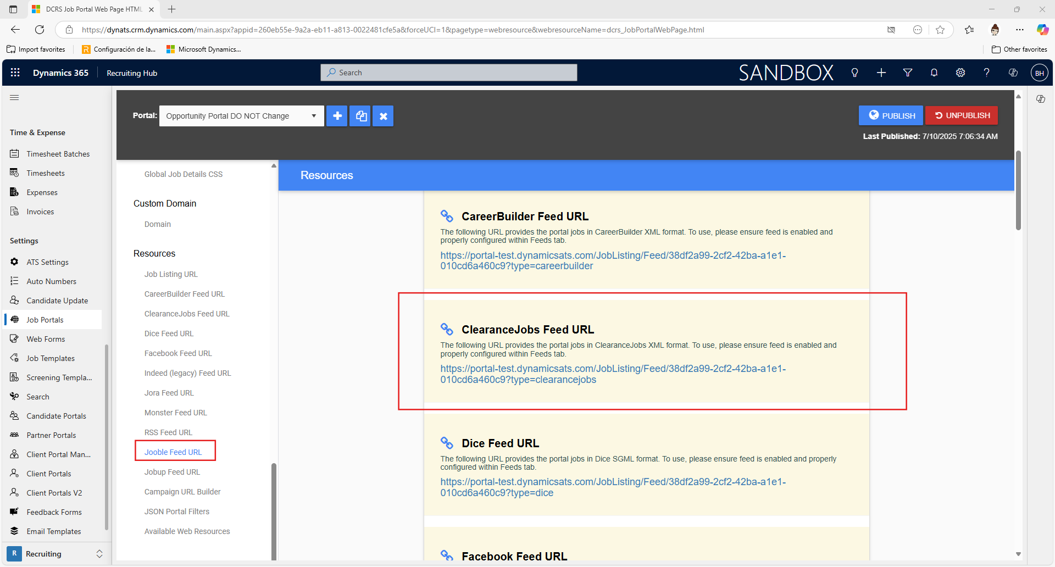Open the Edge Copilot sidebar icon
The height and width of the screenshot is (567, 1055).
point(1042,30)
